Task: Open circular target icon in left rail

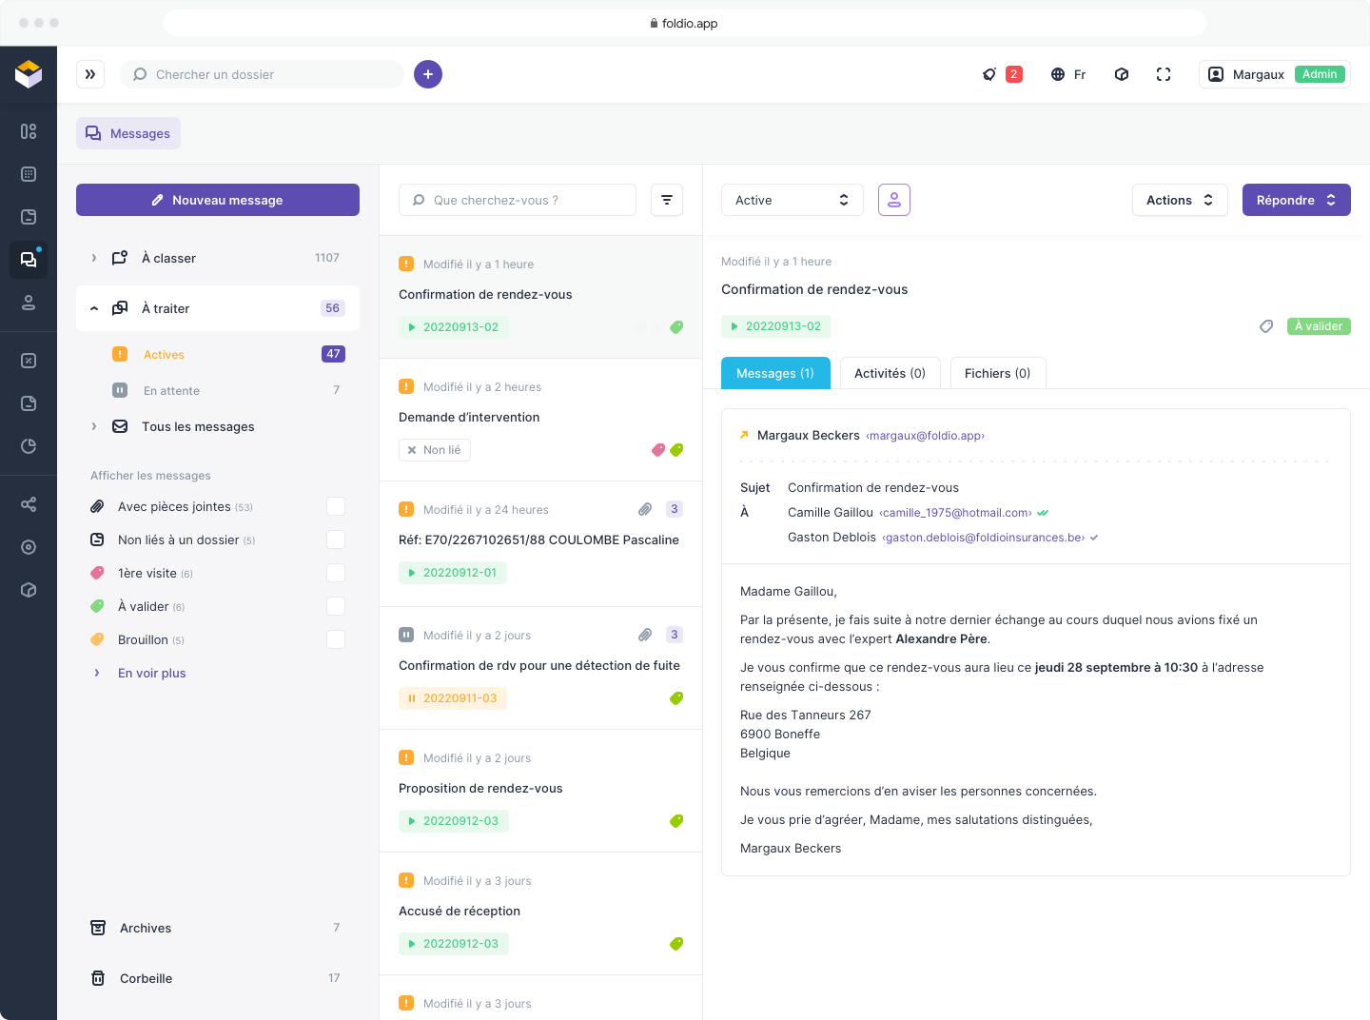Action: 29,547
